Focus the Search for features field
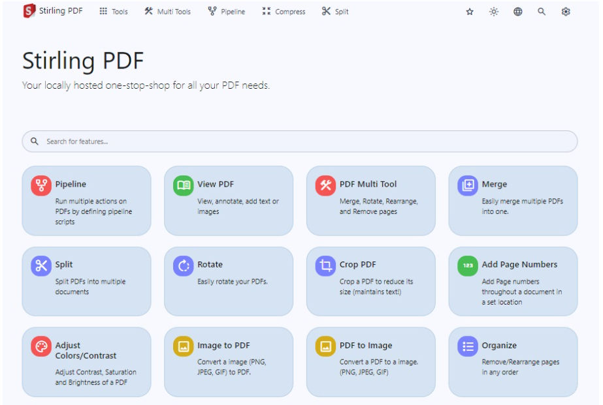This screenshot has width=603, height=405. point(300,142)
